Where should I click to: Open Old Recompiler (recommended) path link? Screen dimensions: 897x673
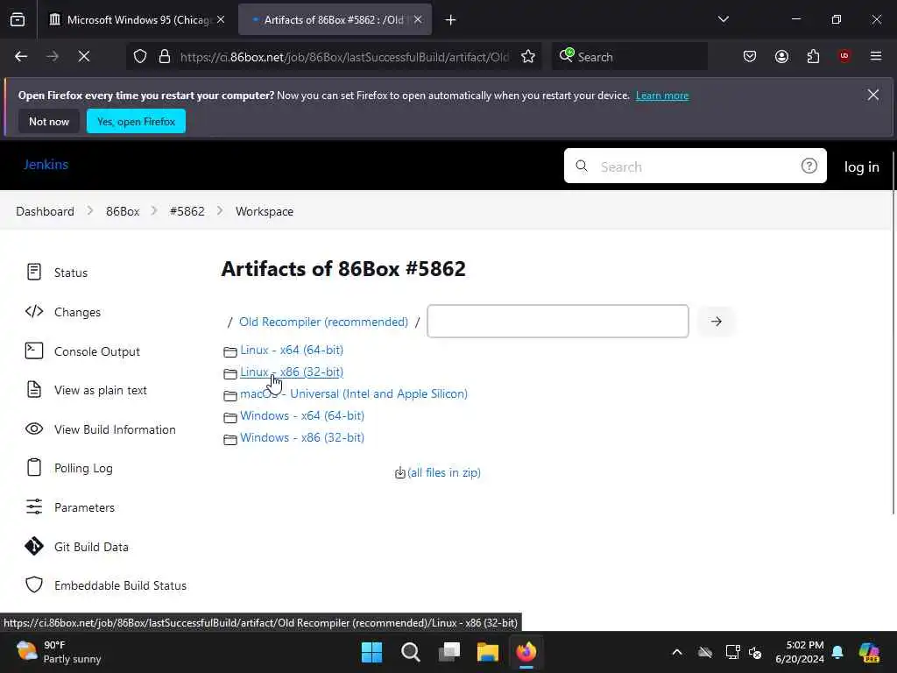tap(323, 322)
